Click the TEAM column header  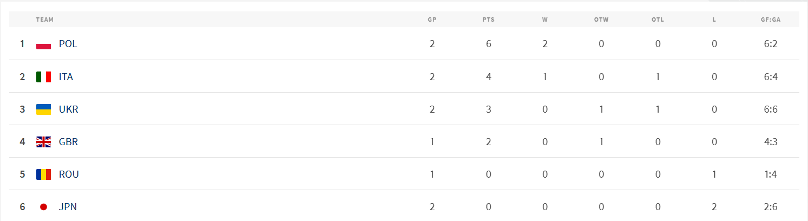pyautogui.click(x=45, y=19)
